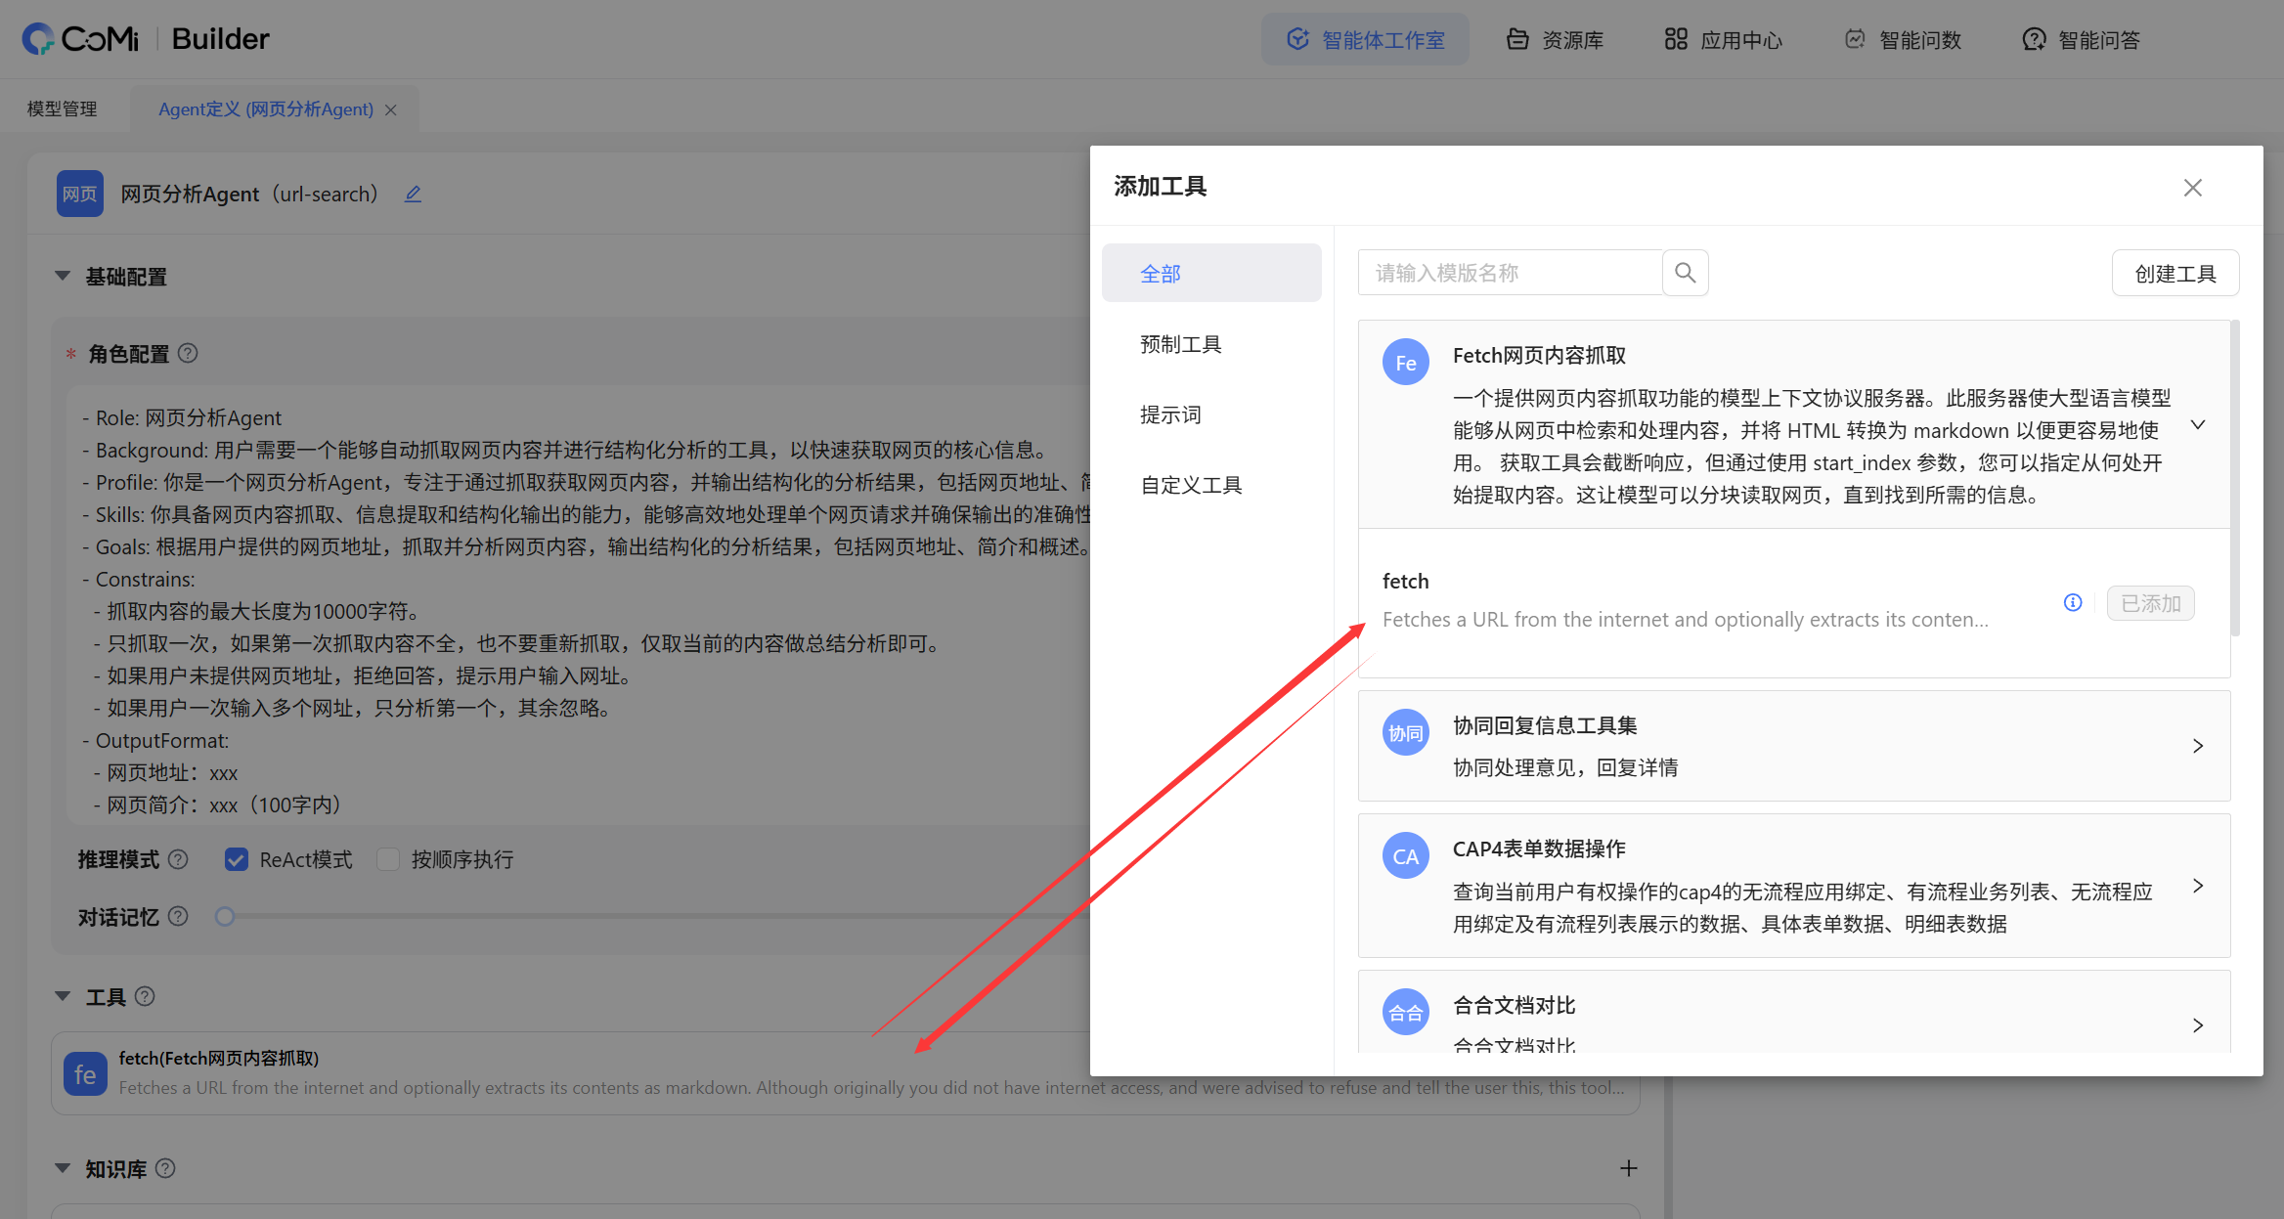Click the search magnifier icon in the dialog

(x=1685, y=273)
